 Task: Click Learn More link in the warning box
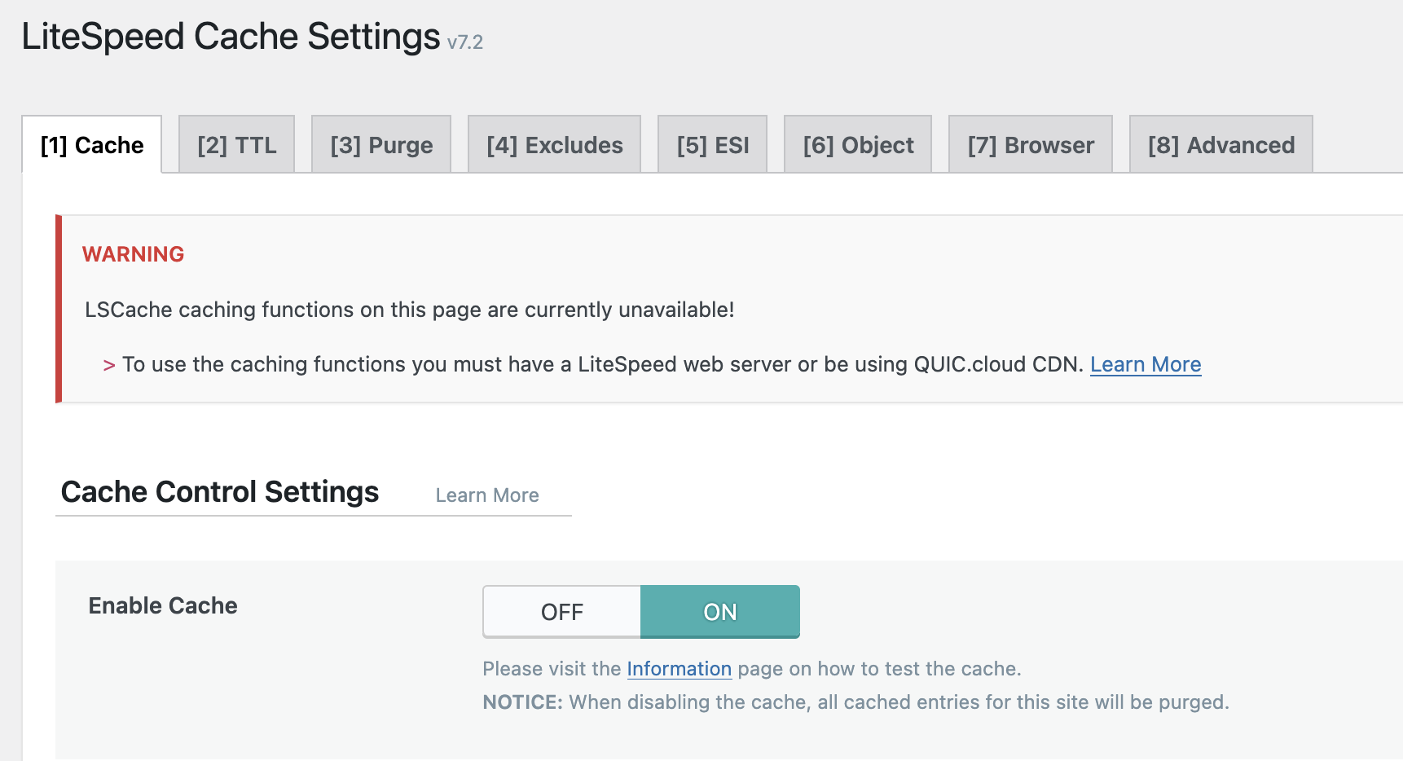(1146, 364)
